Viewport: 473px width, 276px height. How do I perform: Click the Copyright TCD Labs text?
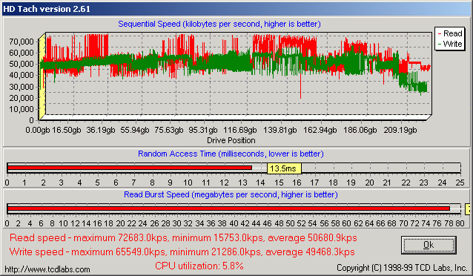coord(402,268)
